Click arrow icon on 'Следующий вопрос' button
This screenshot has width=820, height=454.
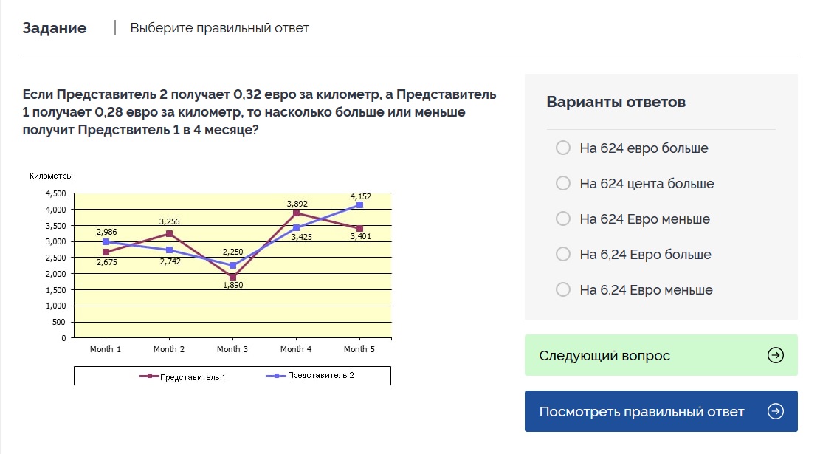(775, 355)
